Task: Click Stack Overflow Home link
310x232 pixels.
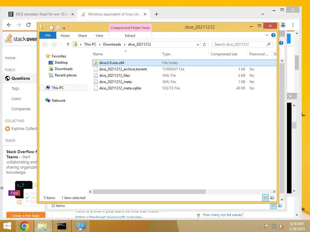Action: pyautogui.click(x=10, y=58)
